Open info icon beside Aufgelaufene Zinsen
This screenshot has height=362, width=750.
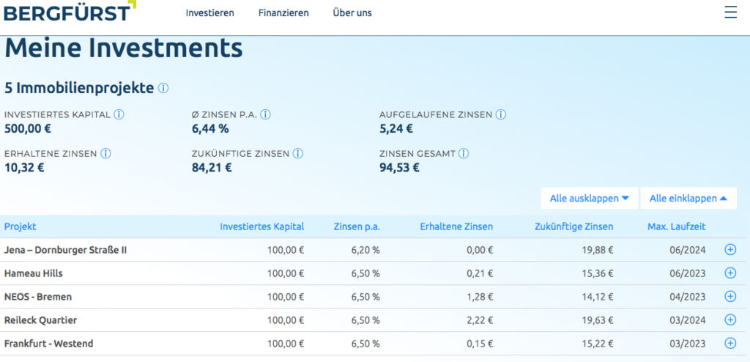tap(501, 115)
